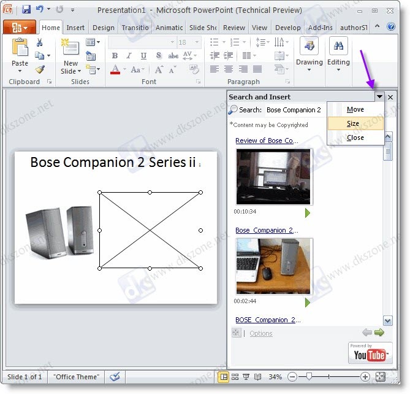Zoom out with the minus button
This screenshot has width=410, height=394.
(292, 377)
